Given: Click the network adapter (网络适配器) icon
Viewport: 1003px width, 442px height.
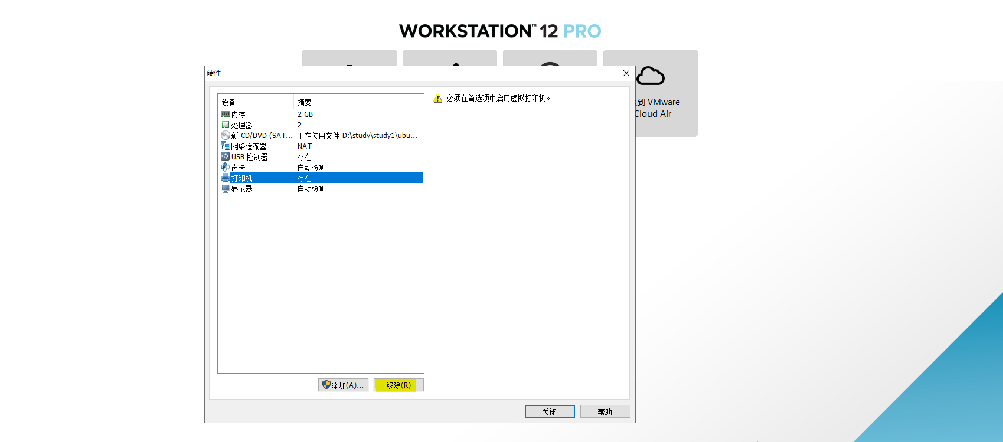Looking at the screenshot, I should coord(225,146).
